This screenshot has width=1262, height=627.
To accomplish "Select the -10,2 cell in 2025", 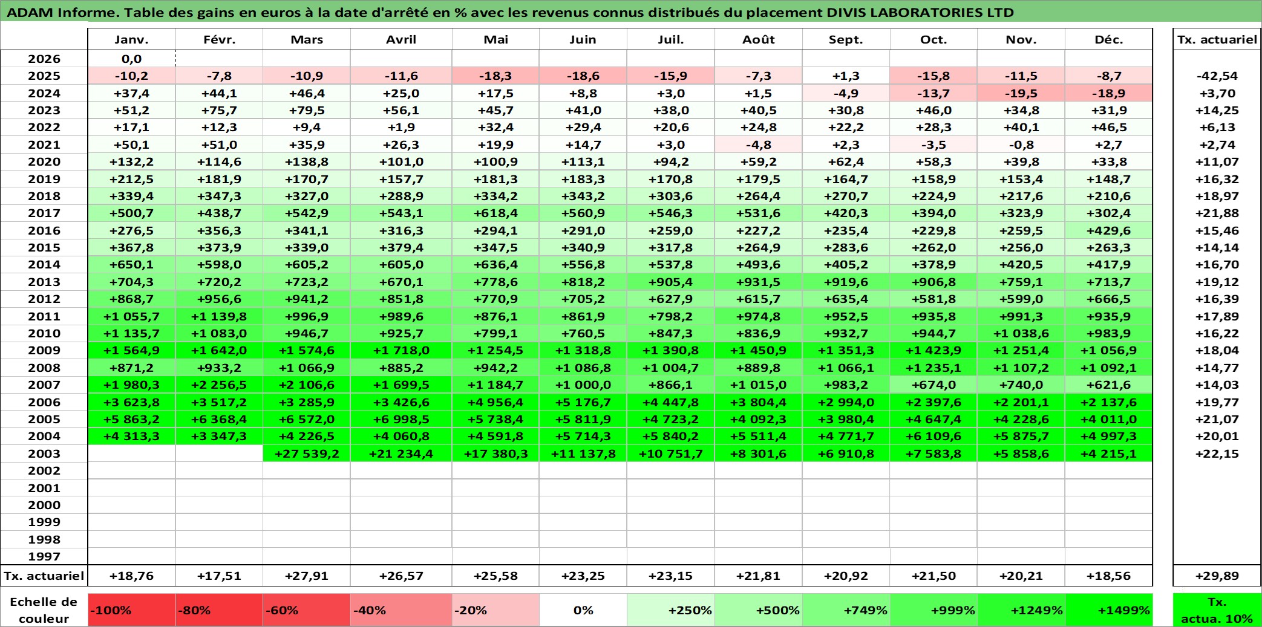I will 131,76.
